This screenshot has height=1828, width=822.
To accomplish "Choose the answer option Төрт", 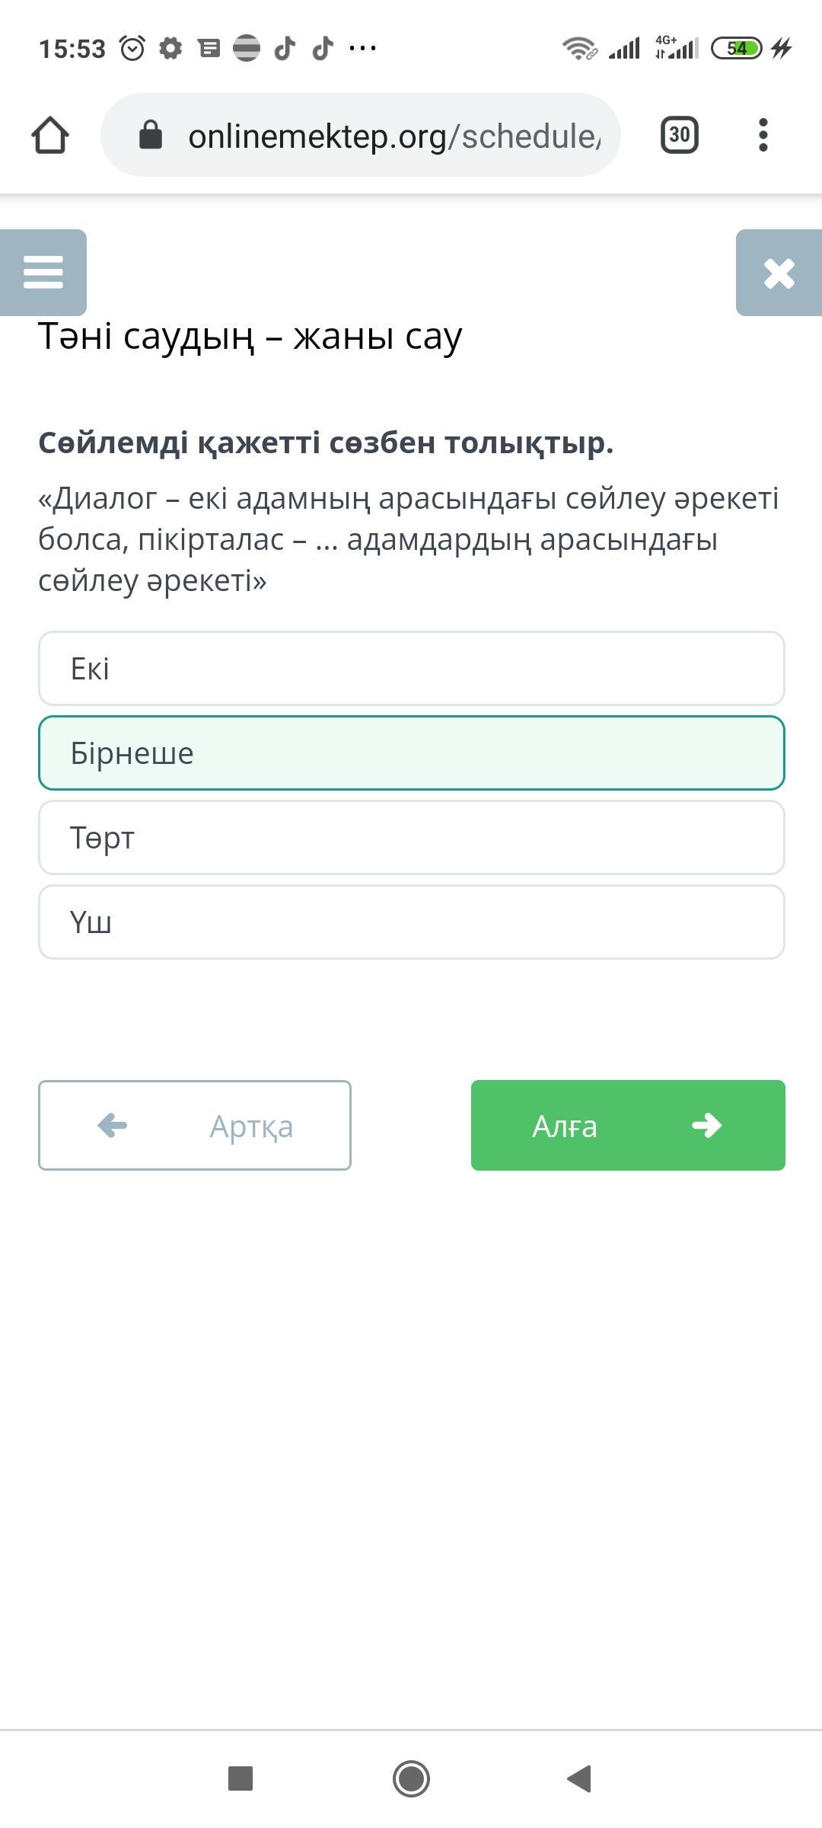I will 411,838.
